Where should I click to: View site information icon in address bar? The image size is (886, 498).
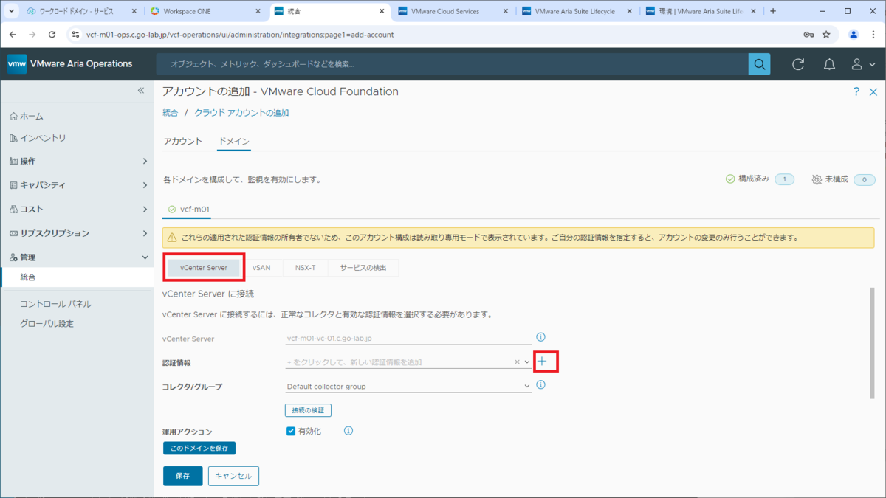tap(75, 35)
